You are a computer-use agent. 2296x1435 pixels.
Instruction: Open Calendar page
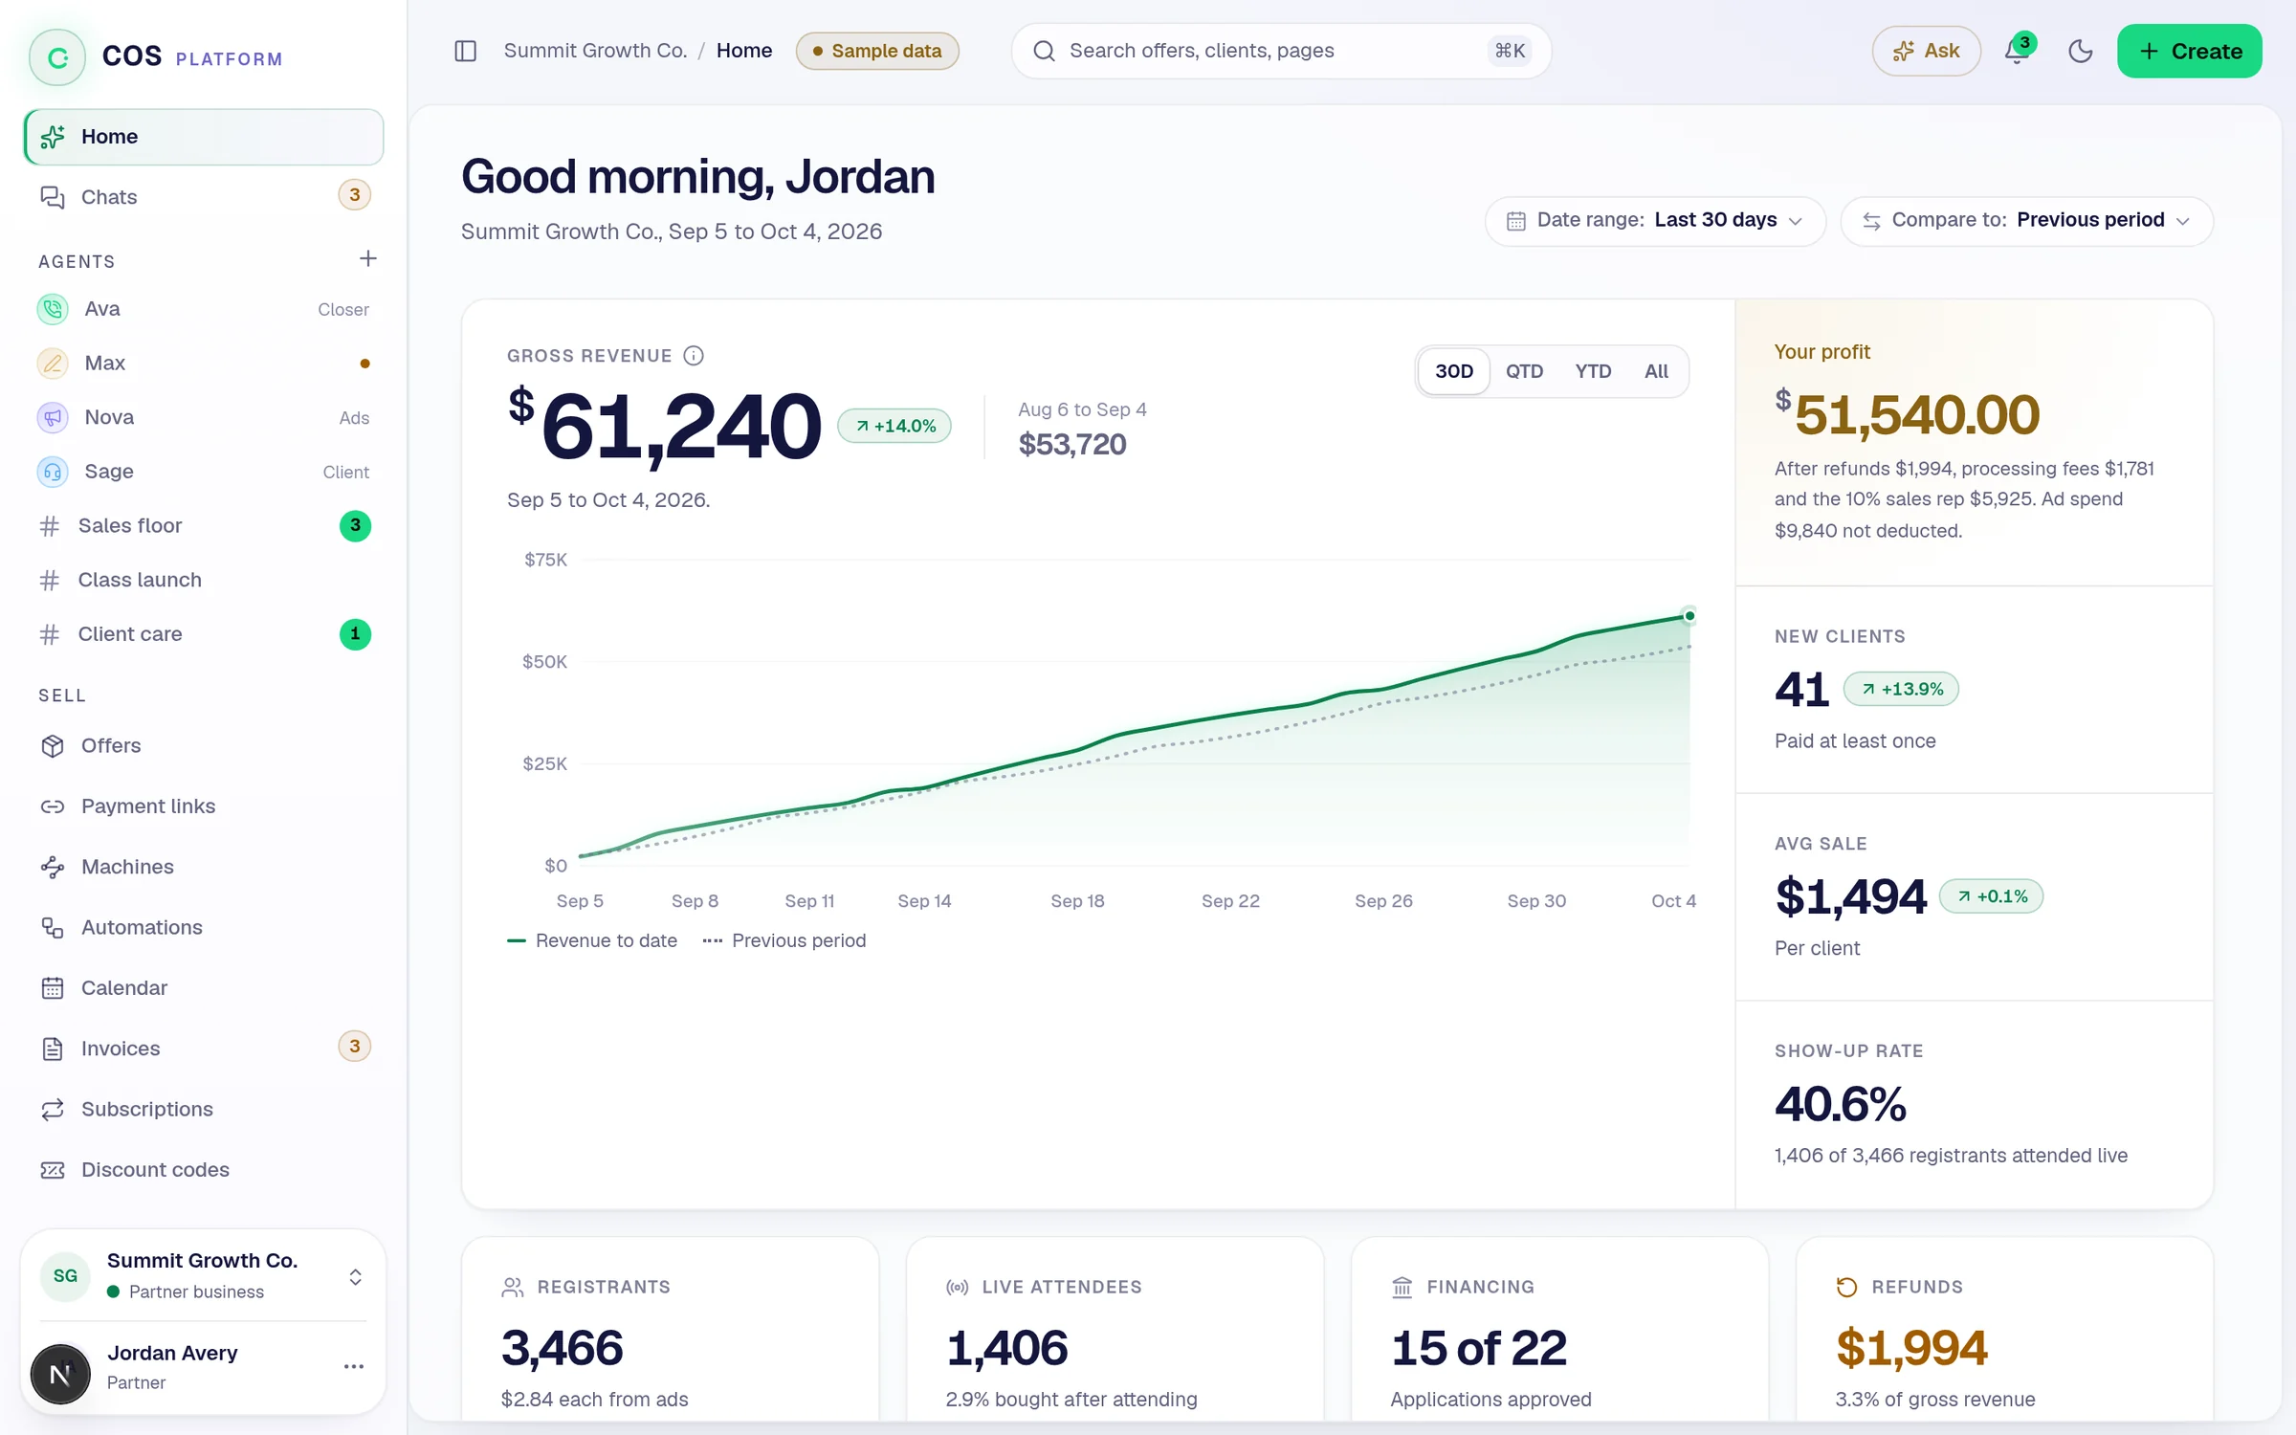click(204, 988)
